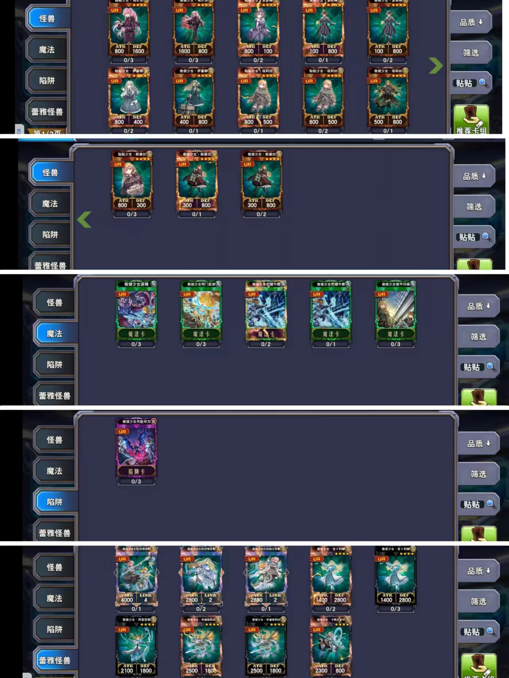
Task: Choose the gold-framed 魔法卡 with 0/2 count
Action: (266, 311)
